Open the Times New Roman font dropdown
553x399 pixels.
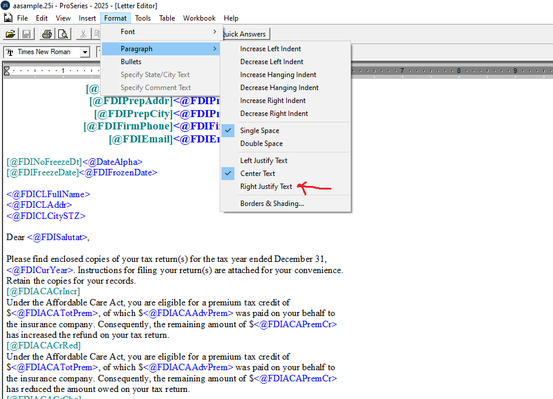point(85,52)
